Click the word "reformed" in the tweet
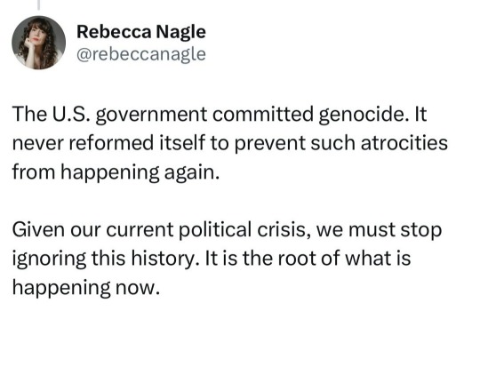The height and width of the screenshot is (367, 480). pos(111,143)
